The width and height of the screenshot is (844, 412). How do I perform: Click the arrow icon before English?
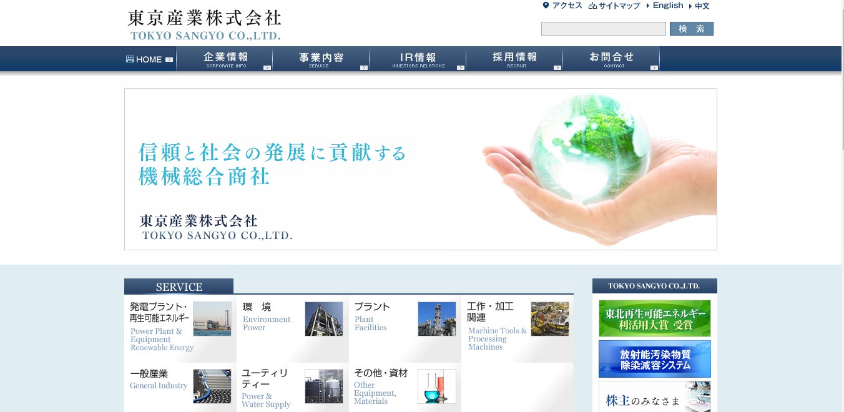point(648,6)
